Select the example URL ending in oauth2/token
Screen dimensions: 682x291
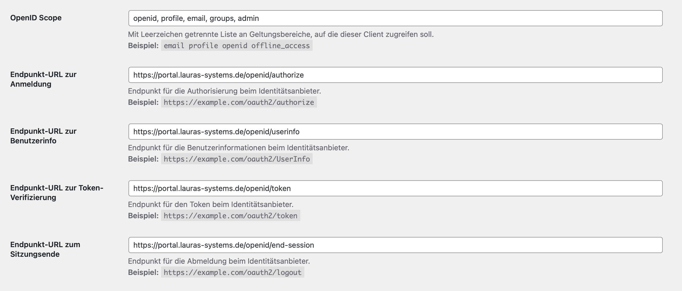(230, 216)
